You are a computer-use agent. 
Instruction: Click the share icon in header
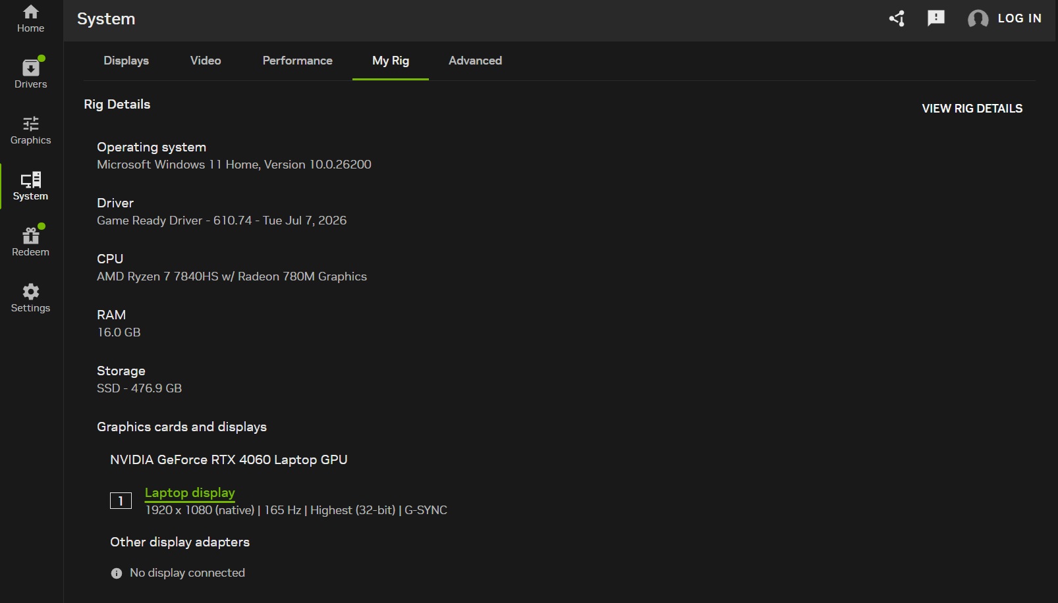(x=897, y=18)
